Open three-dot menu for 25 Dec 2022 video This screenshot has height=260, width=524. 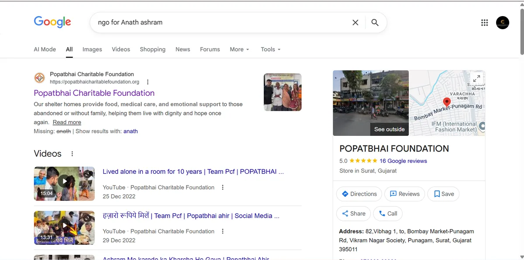[223, 187]
